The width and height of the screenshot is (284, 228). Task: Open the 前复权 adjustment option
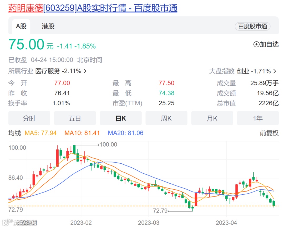[269, 133]
